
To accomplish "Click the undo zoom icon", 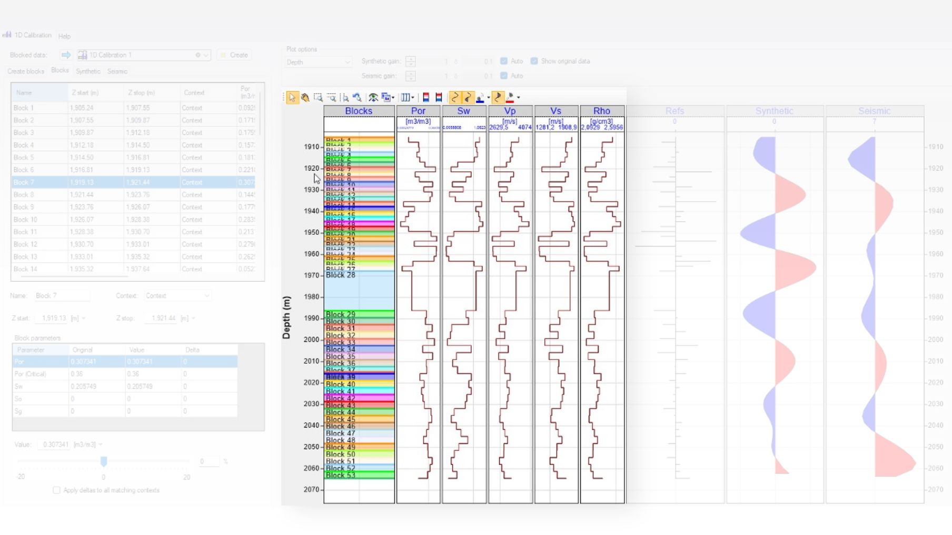I will [x=358, y=97].
